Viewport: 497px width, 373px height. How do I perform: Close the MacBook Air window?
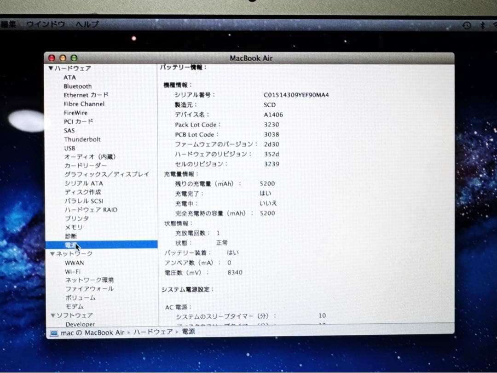click(52, 58)
